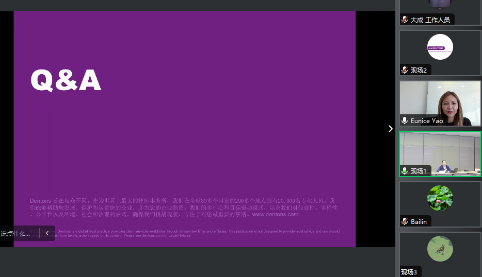Collapse the chat bar with left chevron
This screenshot has height=277, width=482.
[47, 233]
